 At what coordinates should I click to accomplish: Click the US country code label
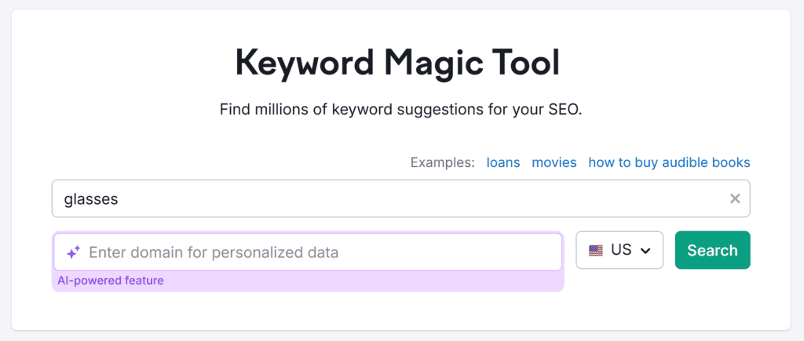(x=621, y=251)
